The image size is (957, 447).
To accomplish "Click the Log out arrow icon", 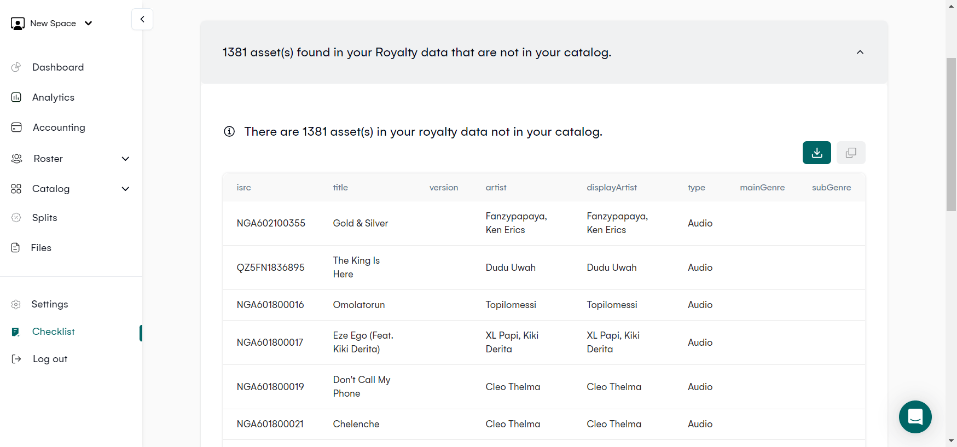I will 16,359.
